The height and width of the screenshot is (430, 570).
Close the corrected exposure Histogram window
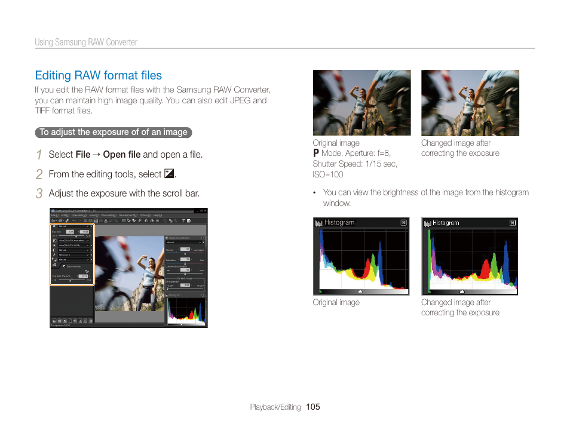pos(512,223)
